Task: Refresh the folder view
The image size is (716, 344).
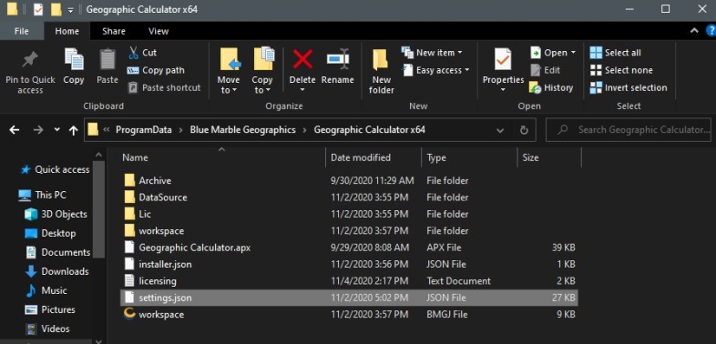Action: click(x=524, y=130)
